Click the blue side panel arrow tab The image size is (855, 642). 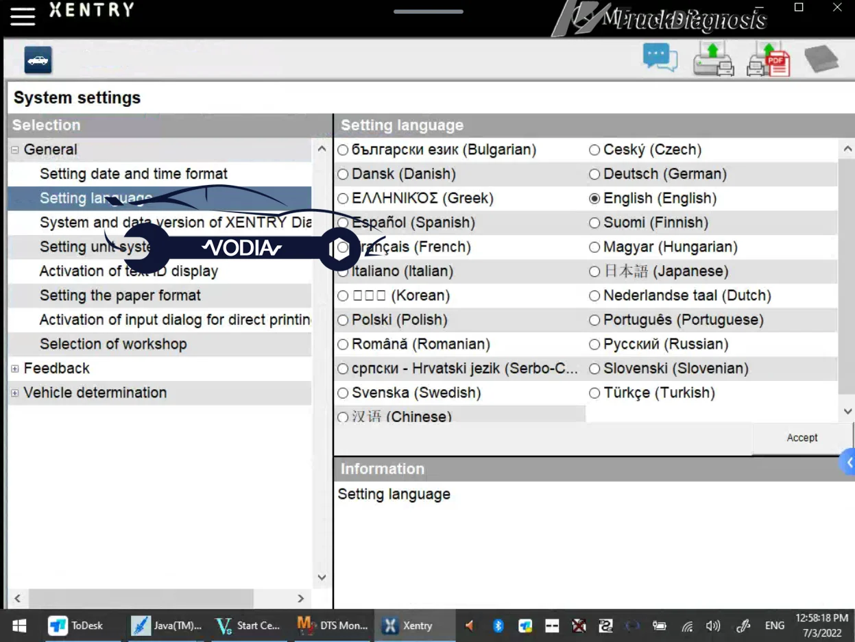coord(848,463)
